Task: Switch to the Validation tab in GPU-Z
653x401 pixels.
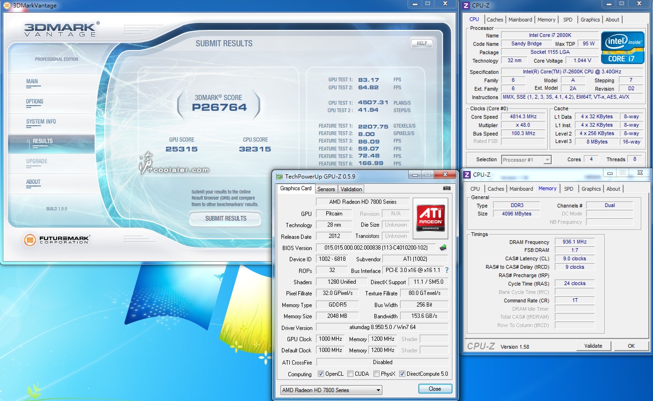Action: click(351, 189)
